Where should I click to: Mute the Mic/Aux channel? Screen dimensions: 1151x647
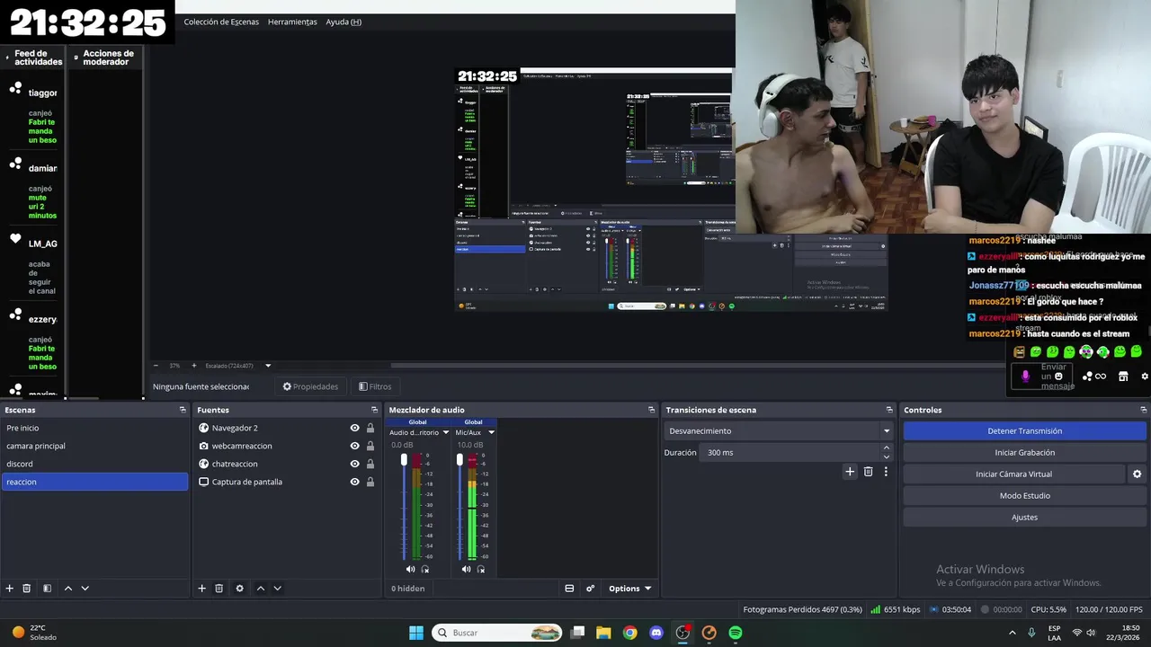(x=466, y=569)
